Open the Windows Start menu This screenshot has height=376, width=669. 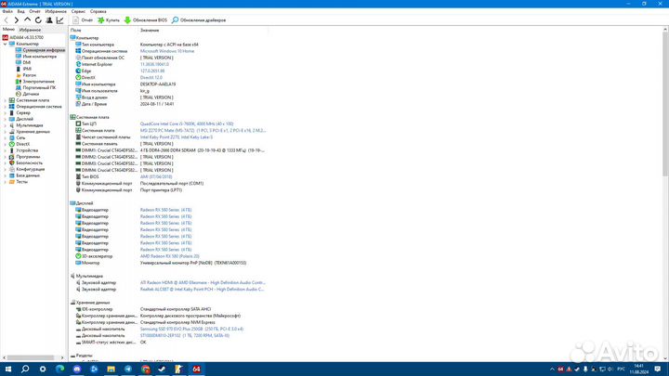(x=8, y=370)
